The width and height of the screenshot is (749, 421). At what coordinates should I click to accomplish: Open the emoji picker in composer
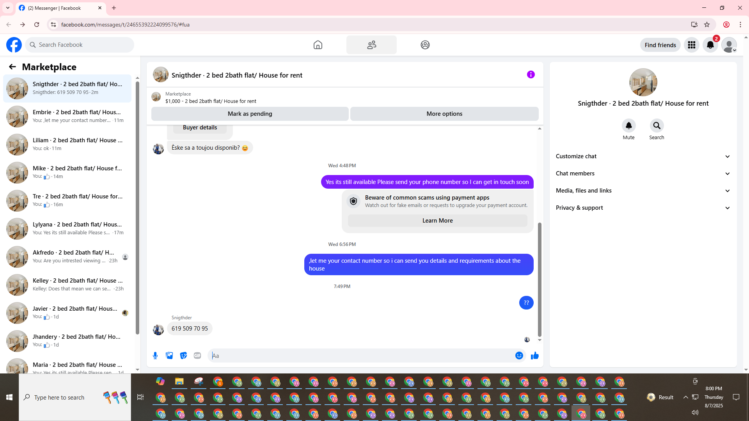pos(519,356)
